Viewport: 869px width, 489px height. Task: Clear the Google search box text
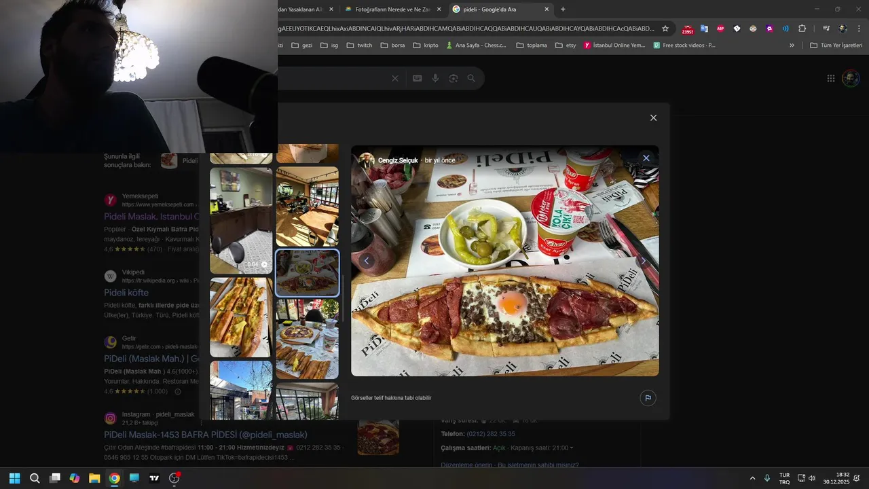(x=395, y=79)
